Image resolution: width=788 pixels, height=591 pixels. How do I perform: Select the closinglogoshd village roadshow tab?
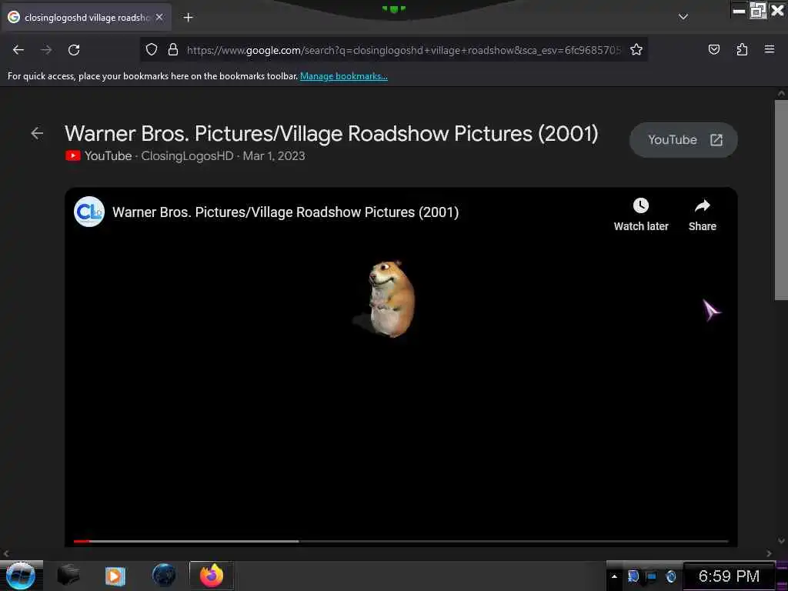tap(87, 18)
